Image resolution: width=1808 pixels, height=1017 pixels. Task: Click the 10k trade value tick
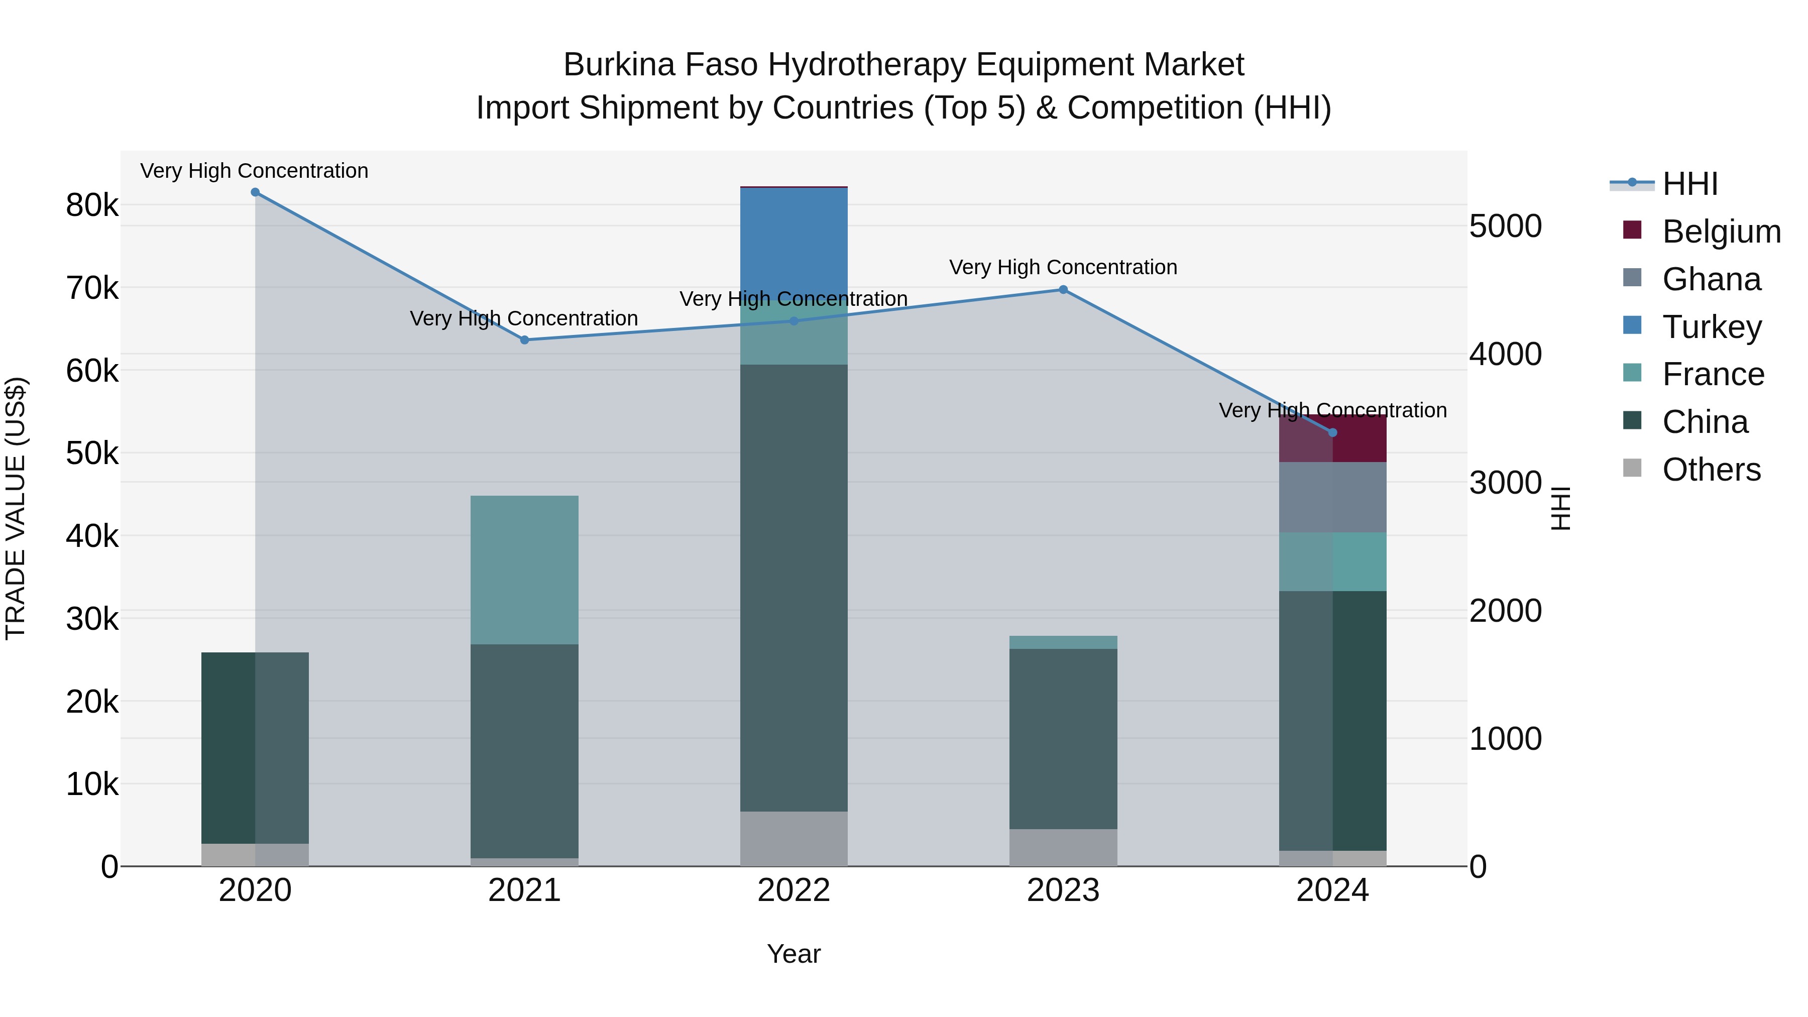pos(92,784)
